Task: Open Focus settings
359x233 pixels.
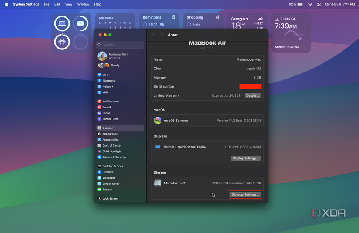Action: pos(120,113)
